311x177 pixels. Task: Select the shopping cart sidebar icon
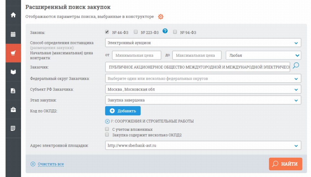click(x=13, y=53)
